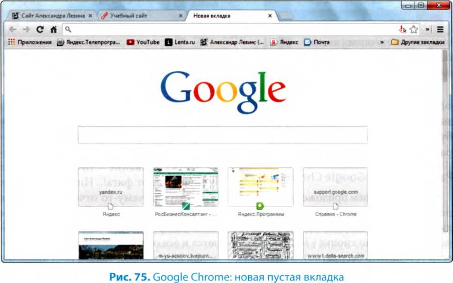
Task: Open the Приложения apps shortcut
Action: pyautogui.click(x=30, y=42)
